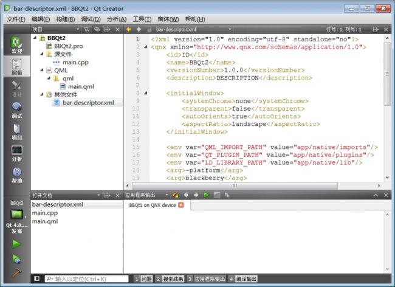Screen dimensions: 395x287
Task: Close the BBQt1 on QNX device tab
Action: click(x=181, y=205)
